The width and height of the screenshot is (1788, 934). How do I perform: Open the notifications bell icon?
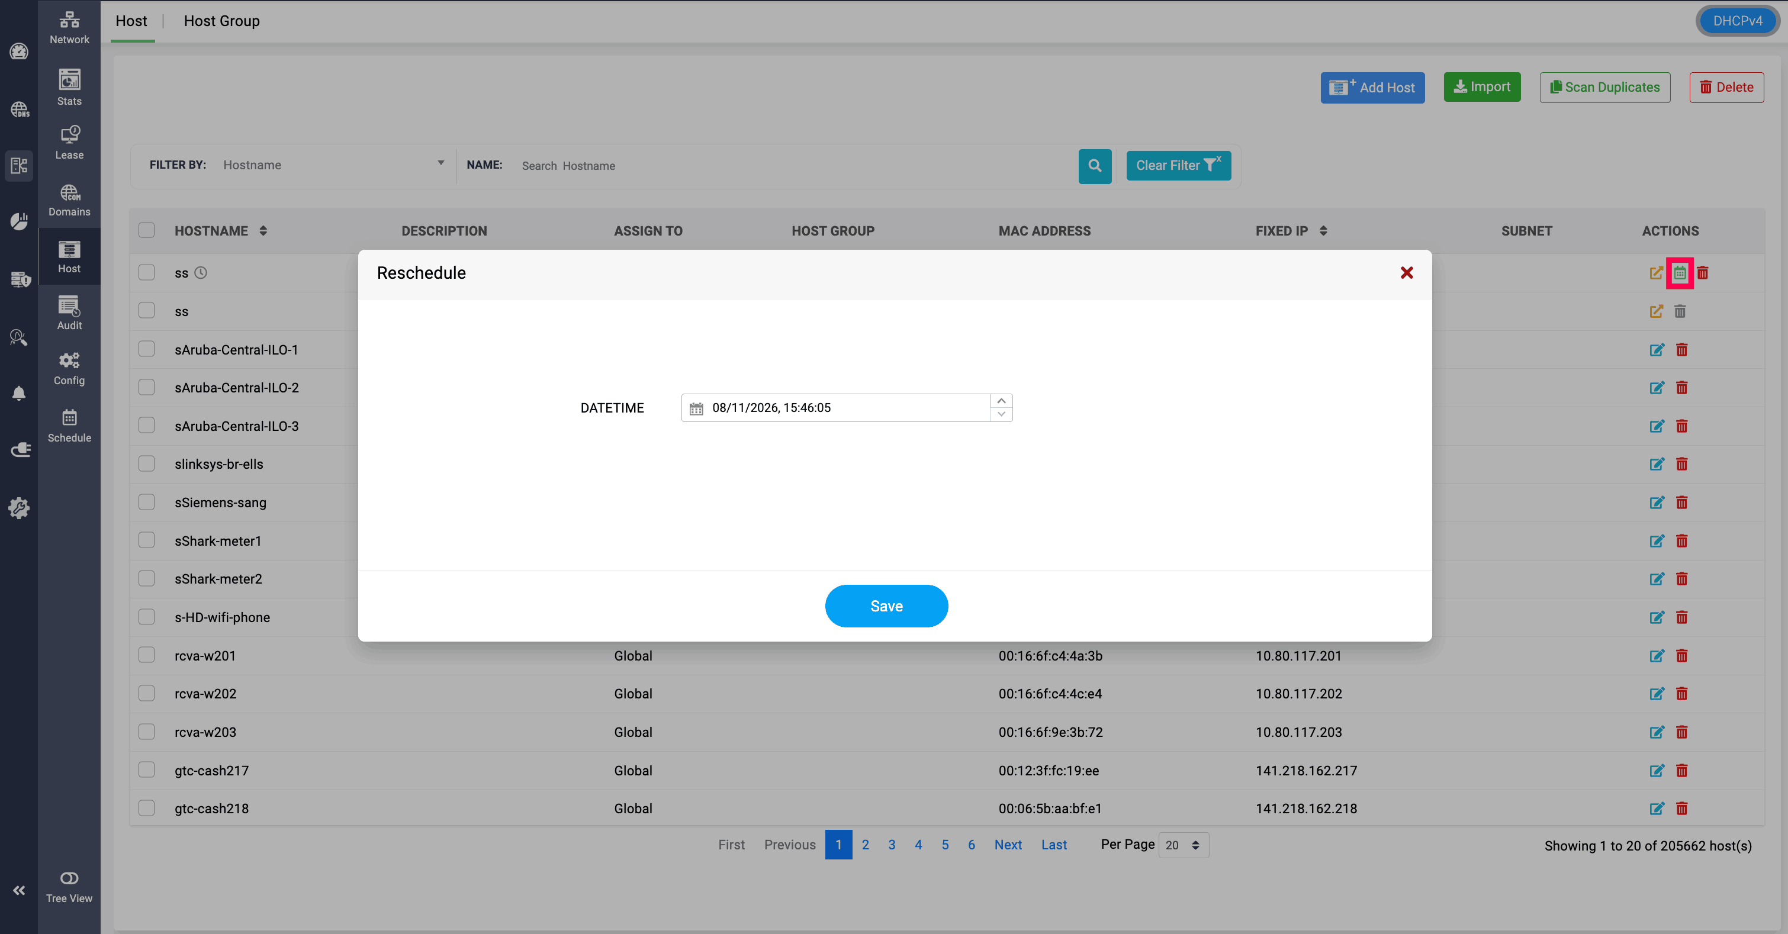coord(19,394)
